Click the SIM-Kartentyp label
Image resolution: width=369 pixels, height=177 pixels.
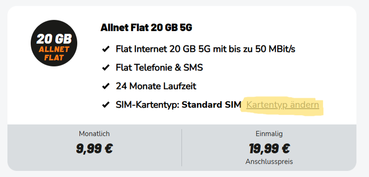(148, 105)
